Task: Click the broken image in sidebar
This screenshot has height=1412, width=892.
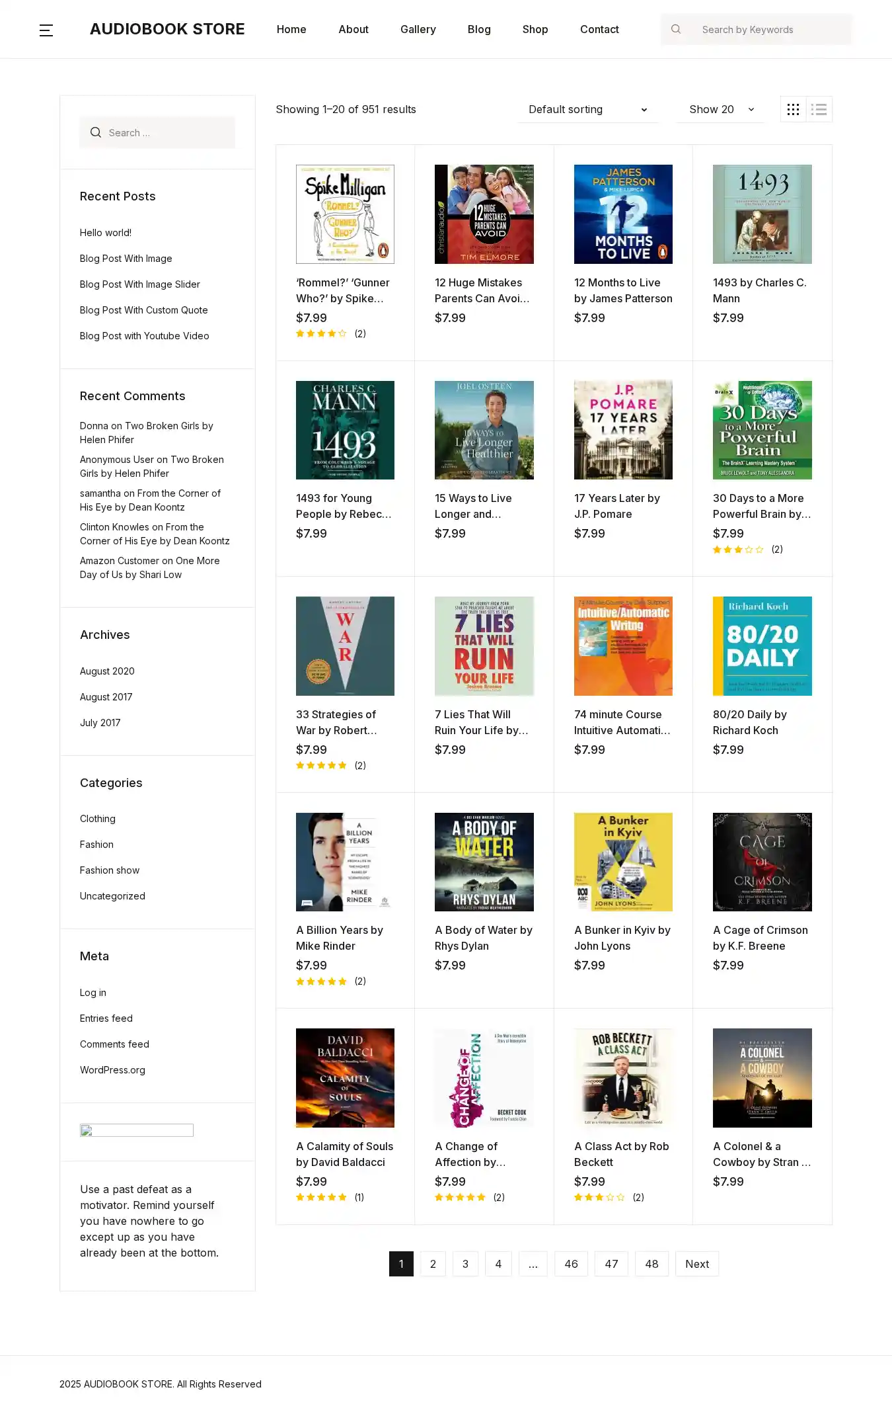Action: tap(136, 1130)
